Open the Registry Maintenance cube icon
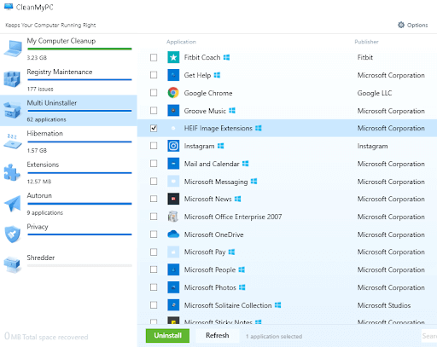 point(12,79)
